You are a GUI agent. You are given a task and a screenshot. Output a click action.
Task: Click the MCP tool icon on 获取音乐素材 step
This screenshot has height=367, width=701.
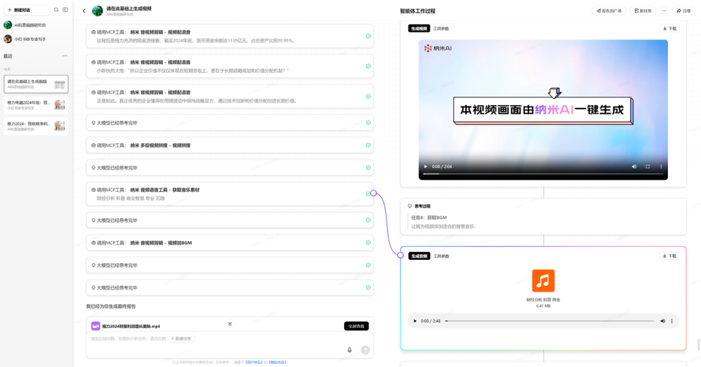tap(93, 190)
